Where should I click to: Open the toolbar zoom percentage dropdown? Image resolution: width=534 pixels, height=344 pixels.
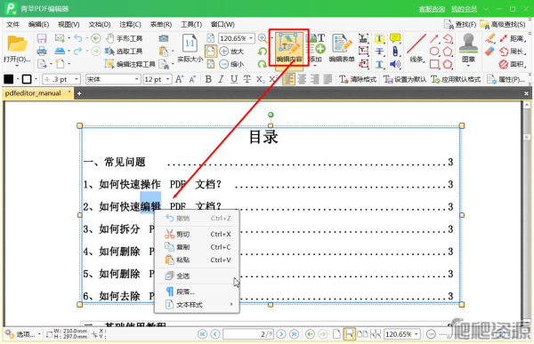(x=251, y=38)
